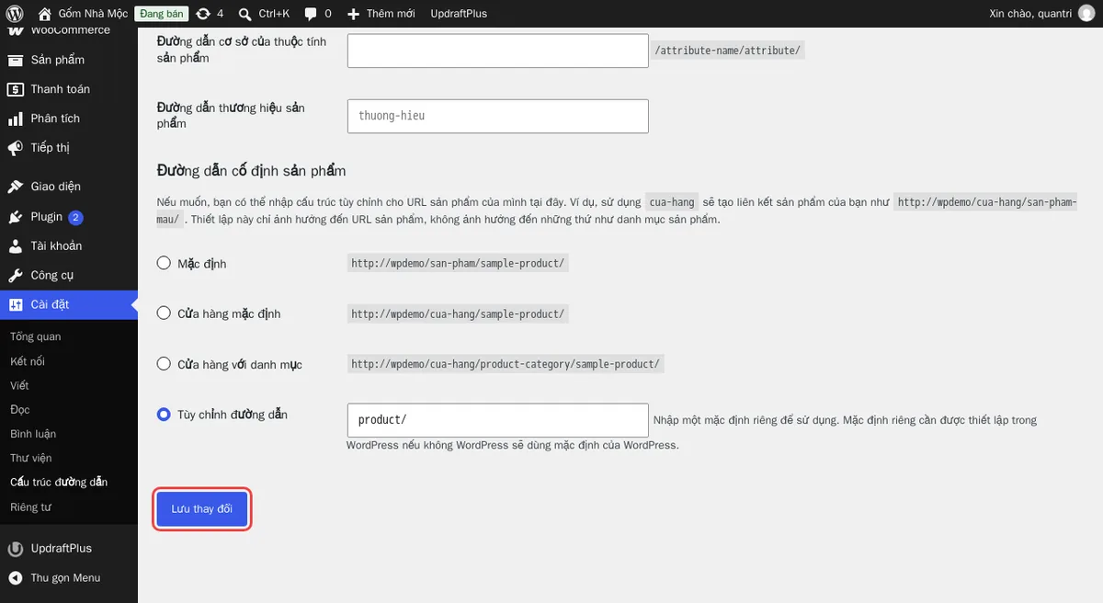
Task: Click the Thu gọn Menu arrow icon
Action: pos(15,578)
